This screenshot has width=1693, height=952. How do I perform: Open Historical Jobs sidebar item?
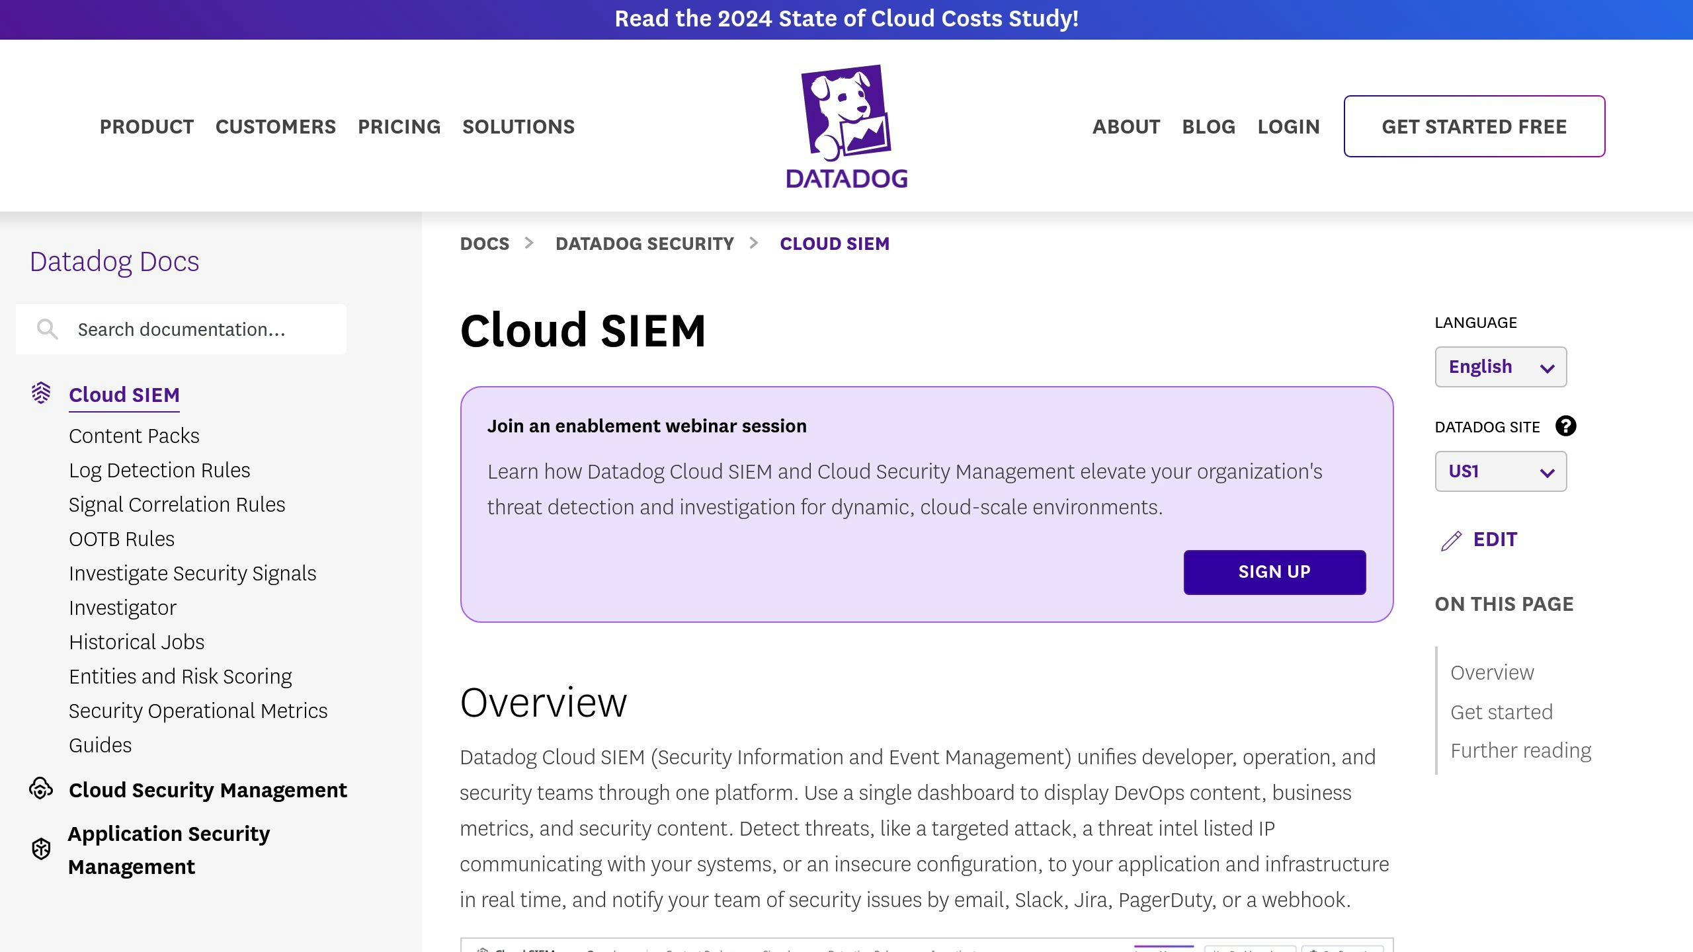point(137,642)
